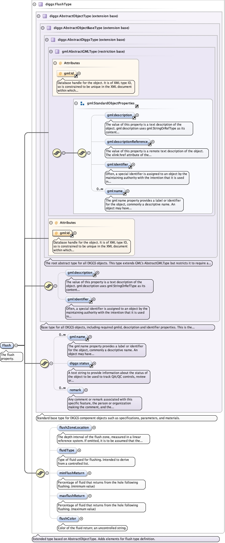Collapse the Flush element node
The image size is (225, 543).
coord(16,345)
